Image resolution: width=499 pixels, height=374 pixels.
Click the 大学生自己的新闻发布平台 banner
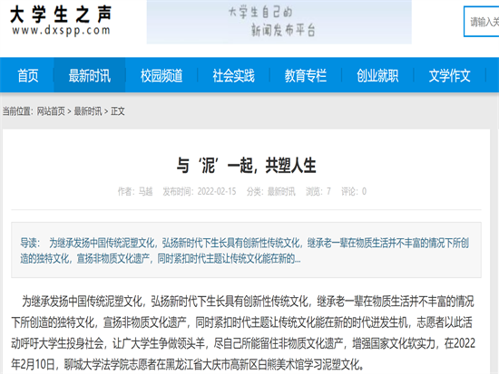point(279,22)
